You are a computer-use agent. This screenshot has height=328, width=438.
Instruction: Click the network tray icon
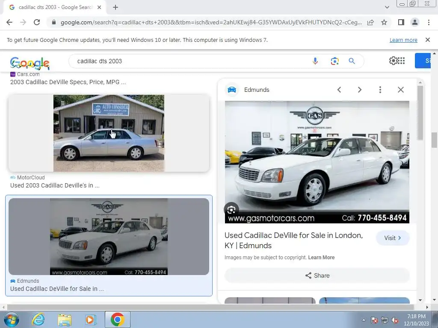[385, 320]
